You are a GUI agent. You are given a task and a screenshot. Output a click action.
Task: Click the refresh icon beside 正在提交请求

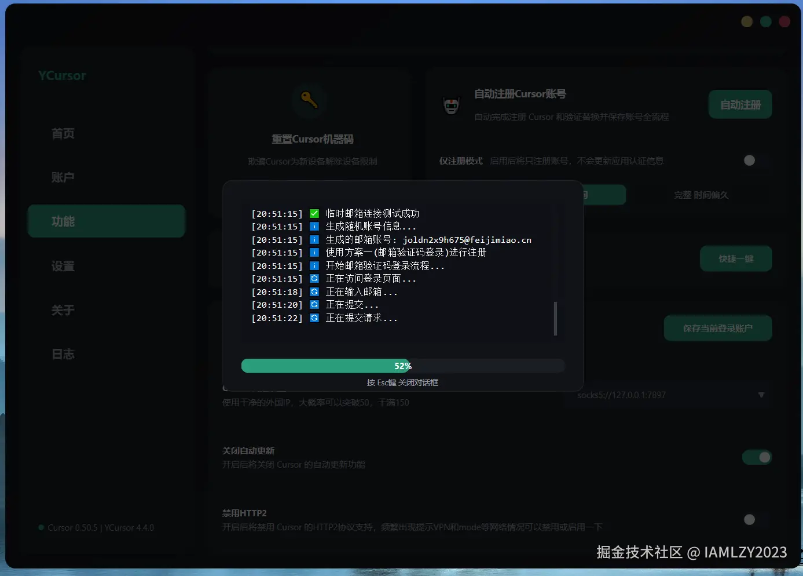(x=314, y=318)
